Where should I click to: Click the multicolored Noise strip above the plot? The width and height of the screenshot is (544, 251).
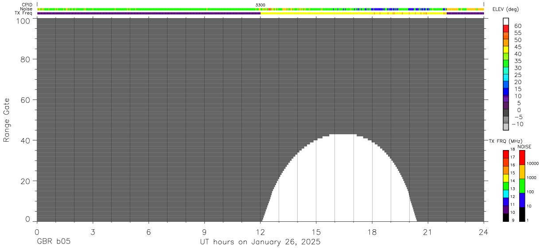point(260,9)
